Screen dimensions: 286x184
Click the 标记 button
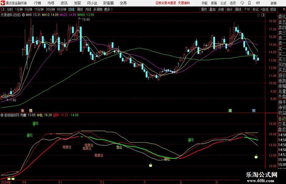pyautogui.click(x=255, y=9)
